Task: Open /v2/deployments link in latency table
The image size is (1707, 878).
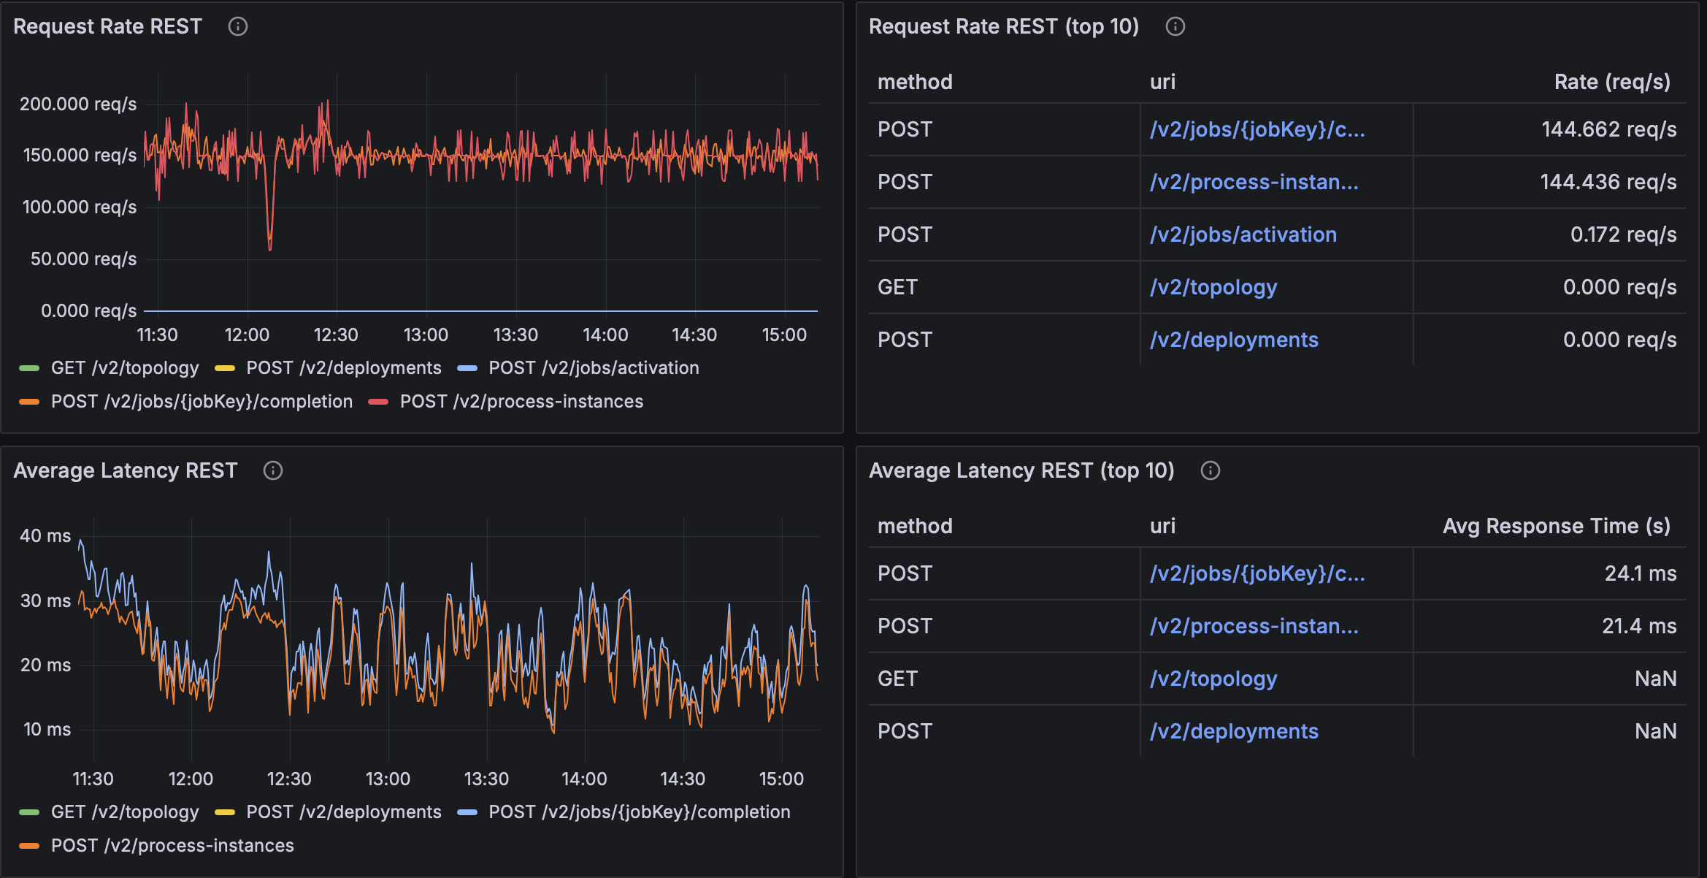Action: click(1233, 731)
